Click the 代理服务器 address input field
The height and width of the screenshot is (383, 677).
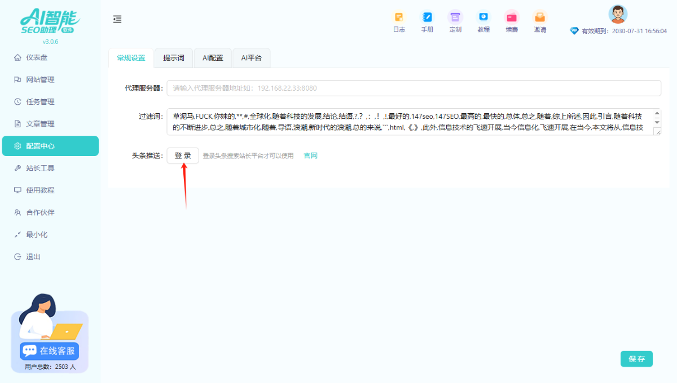pos(414,88)
